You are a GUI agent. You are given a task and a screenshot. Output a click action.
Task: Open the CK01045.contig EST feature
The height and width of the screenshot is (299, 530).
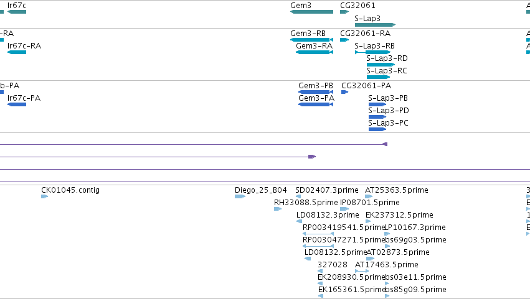[x=45, y=196]
